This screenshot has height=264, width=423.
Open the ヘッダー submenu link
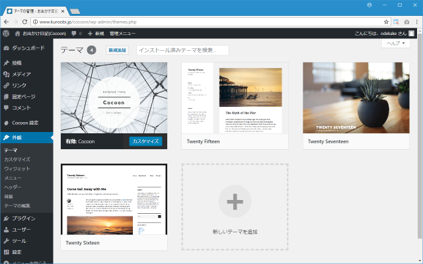point(13,187)
